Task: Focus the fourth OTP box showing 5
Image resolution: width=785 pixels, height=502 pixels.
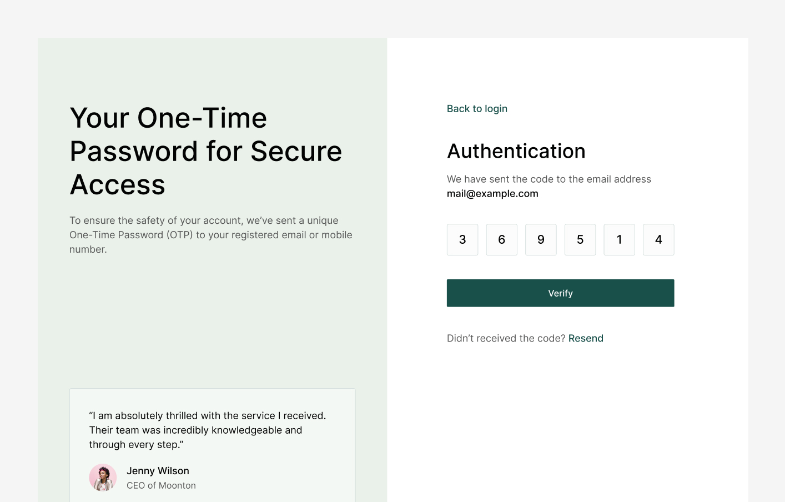Action: coord(580,240)
